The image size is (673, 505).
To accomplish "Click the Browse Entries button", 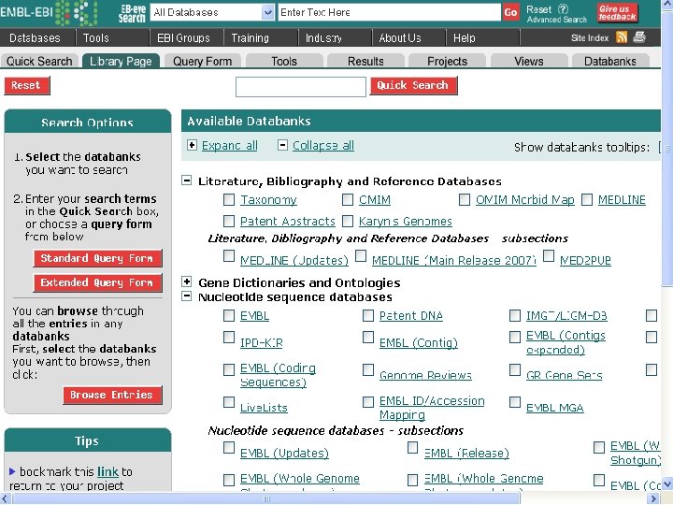I will pyautogui.click(x=112, y=395).
